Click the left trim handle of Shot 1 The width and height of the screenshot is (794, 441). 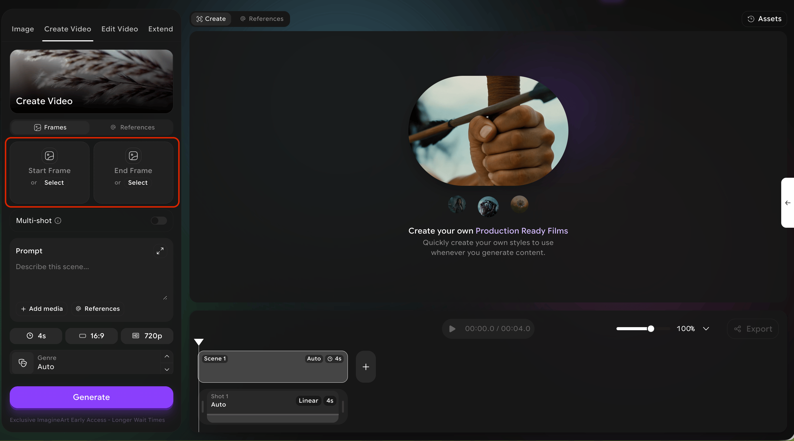pyautogui.click(x=203, y=407)
